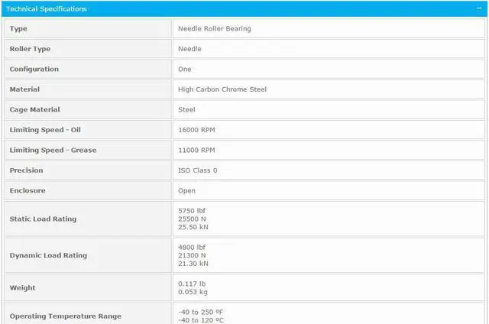The width and height of the screenshot is (489, 324).
Task: Select the 16000 RPM oil speed value
Action: (196, 130)
